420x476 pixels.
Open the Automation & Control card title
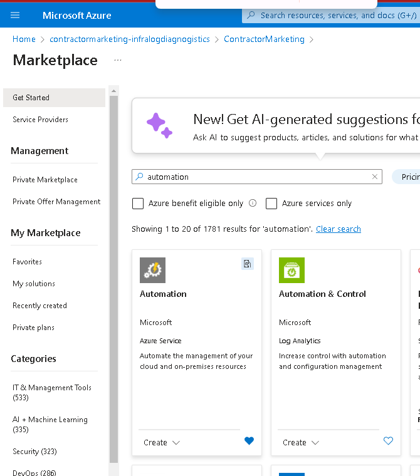(322, 294)
